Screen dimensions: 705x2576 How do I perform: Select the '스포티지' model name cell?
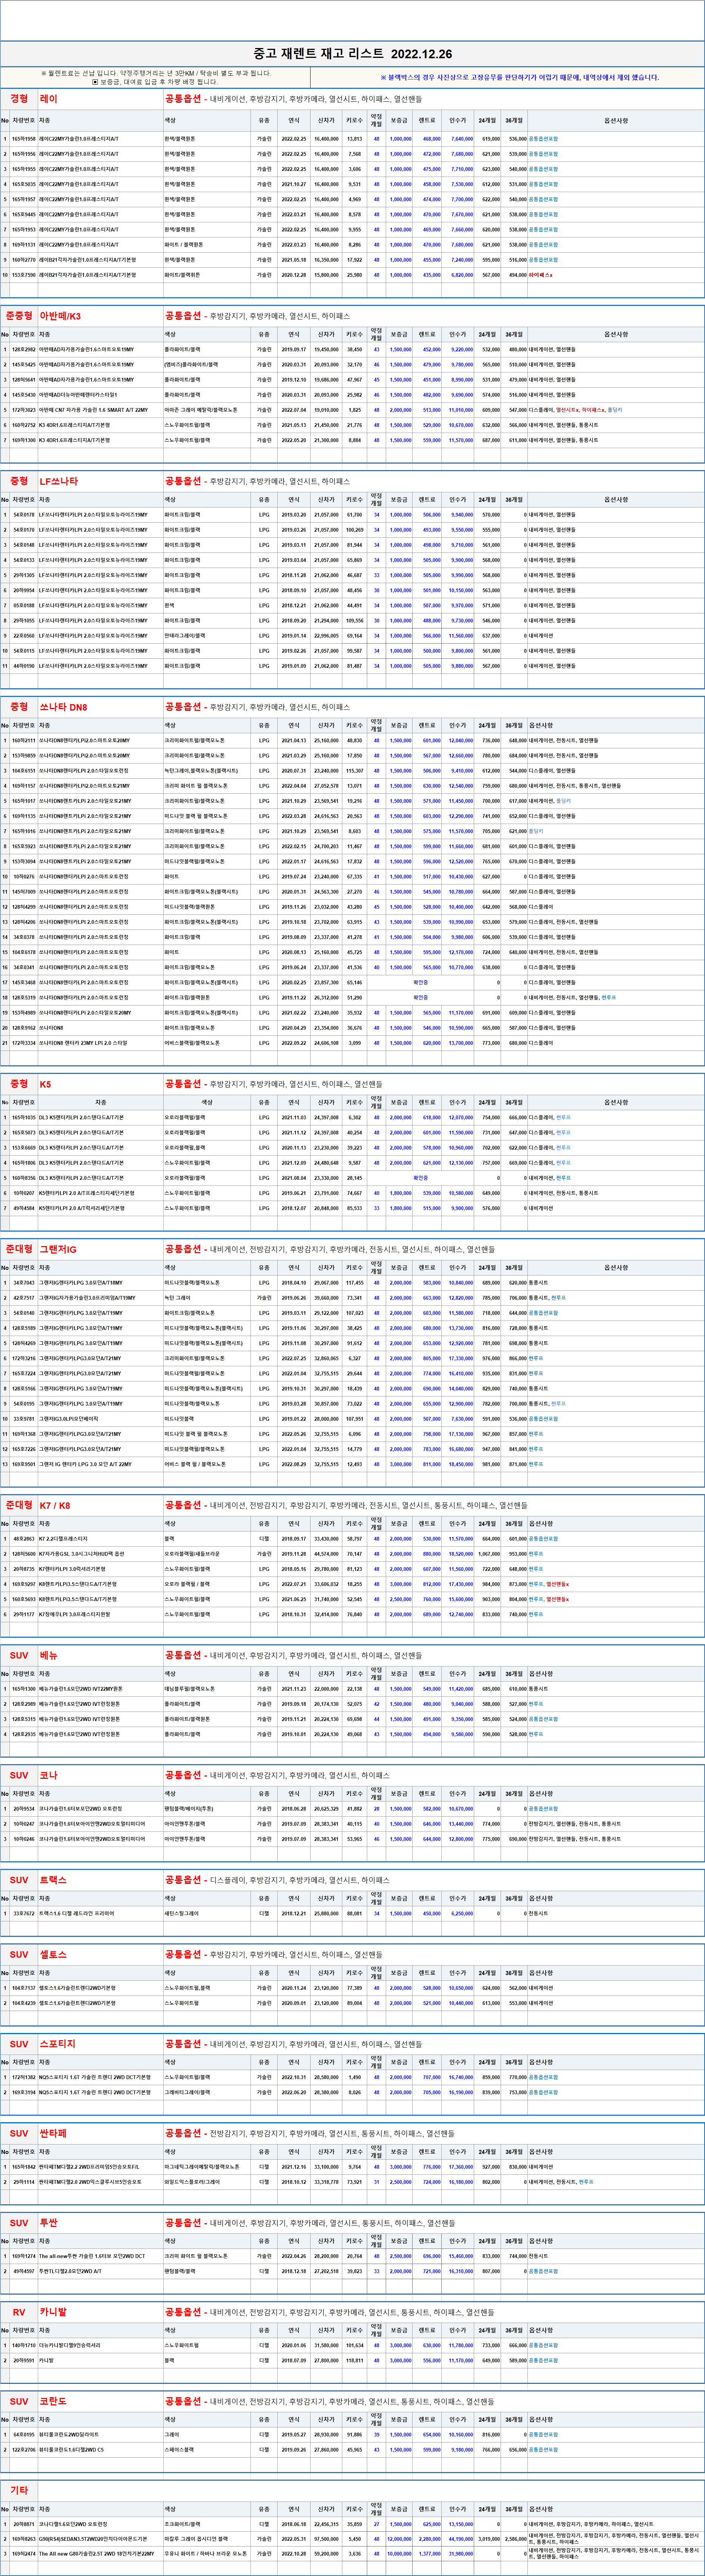click(100, 2044)
